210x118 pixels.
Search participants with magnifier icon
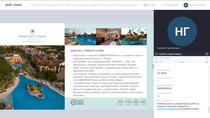207,58
